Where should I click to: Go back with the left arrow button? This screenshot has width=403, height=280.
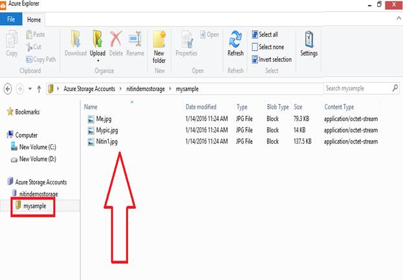(x=8, y=89)
